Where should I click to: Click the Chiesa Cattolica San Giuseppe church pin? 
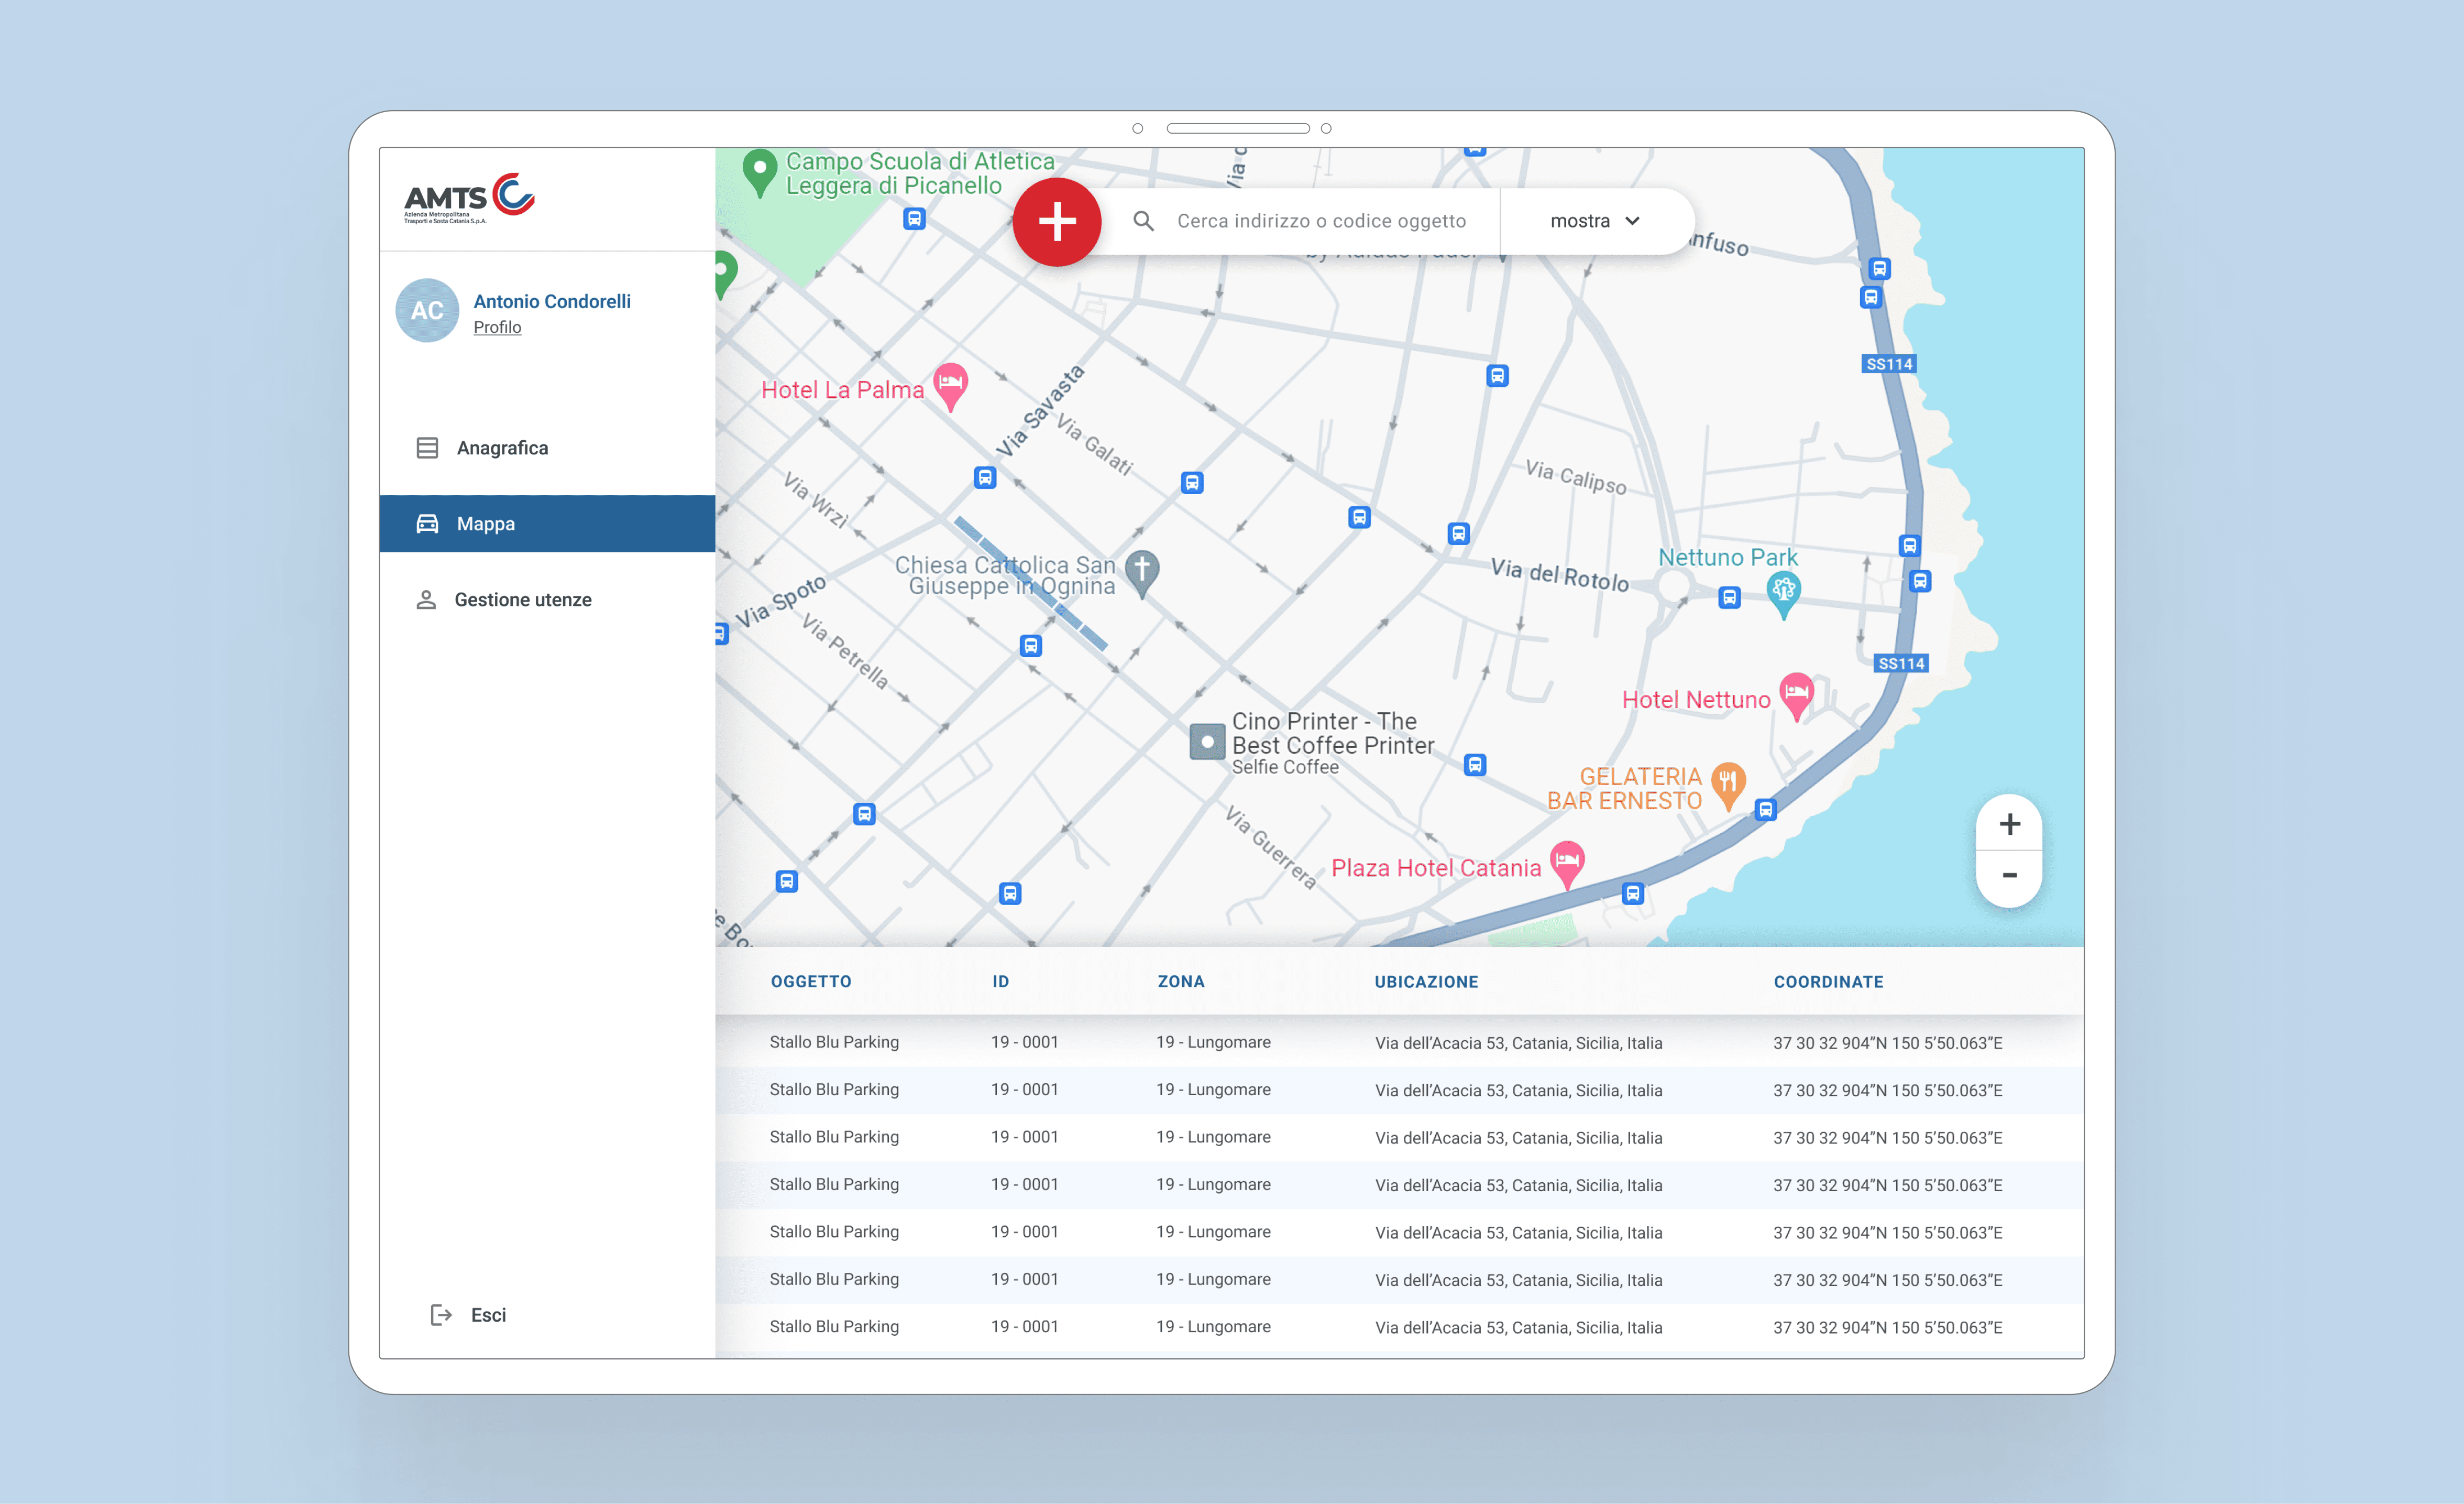point(1142,572)
